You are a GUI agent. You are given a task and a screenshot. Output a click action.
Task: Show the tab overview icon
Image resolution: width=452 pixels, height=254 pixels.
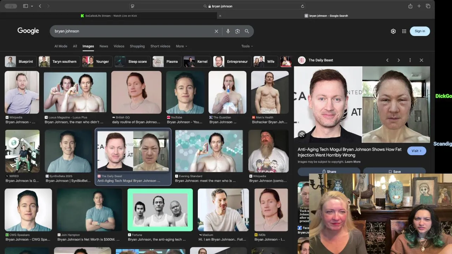pyautogui.click(x=428, y=6)
